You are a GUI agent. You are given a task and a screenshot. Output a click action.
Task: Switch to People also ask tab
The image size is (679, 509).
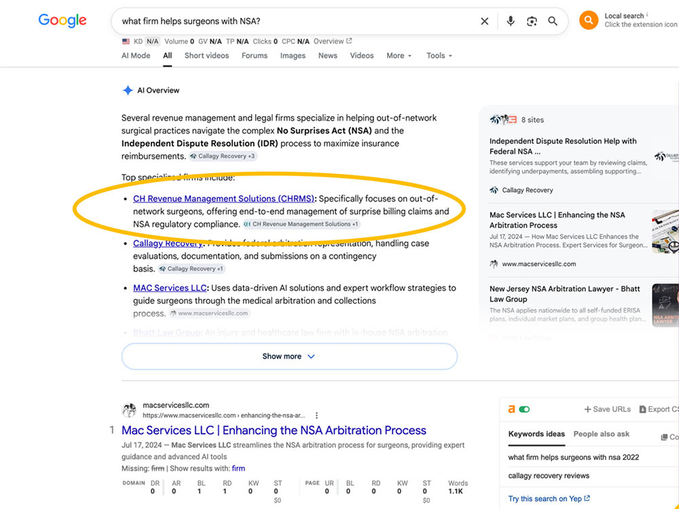(x=601, y=434)
